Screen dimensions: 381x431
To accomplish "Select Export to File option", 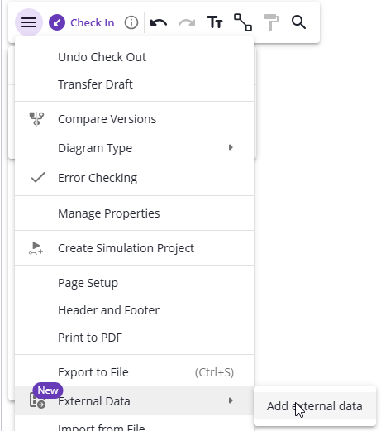I will pos(134,372).
